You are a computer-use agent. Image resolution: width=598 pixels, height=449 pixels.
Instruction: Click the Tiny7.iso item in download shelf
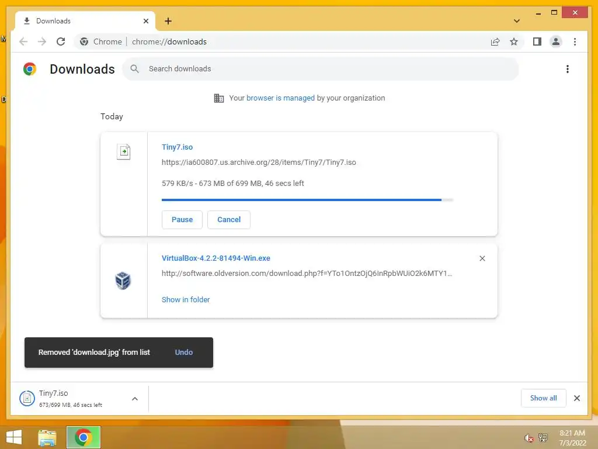pyautogui.click(x=79, y=399)
